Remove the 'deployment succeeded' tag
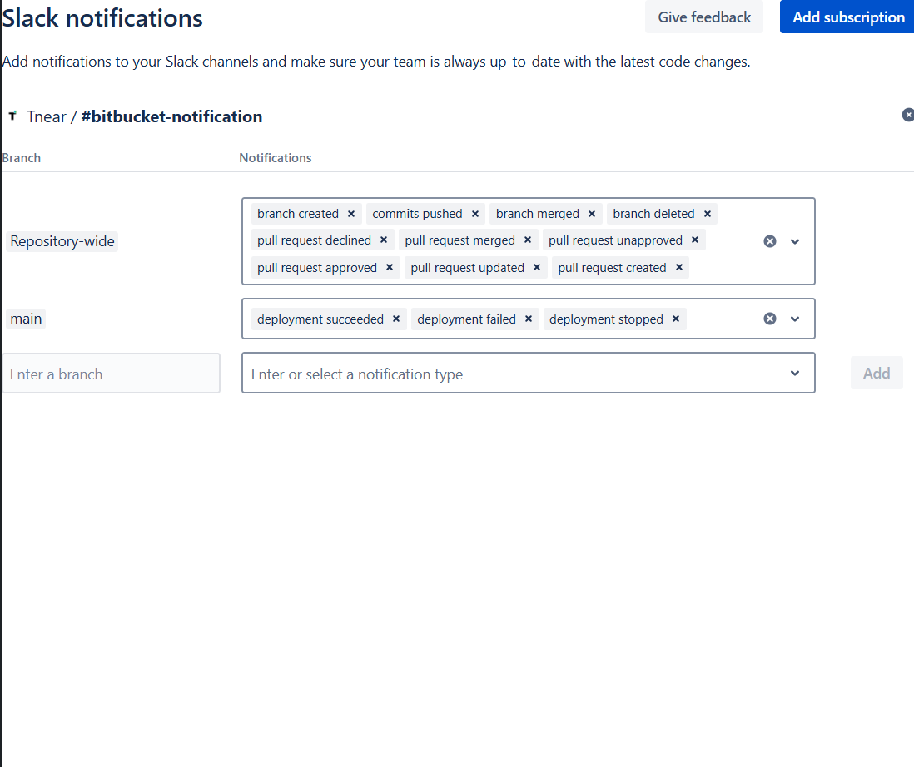This screenshot has width=914, height=767. coord(395,319)
